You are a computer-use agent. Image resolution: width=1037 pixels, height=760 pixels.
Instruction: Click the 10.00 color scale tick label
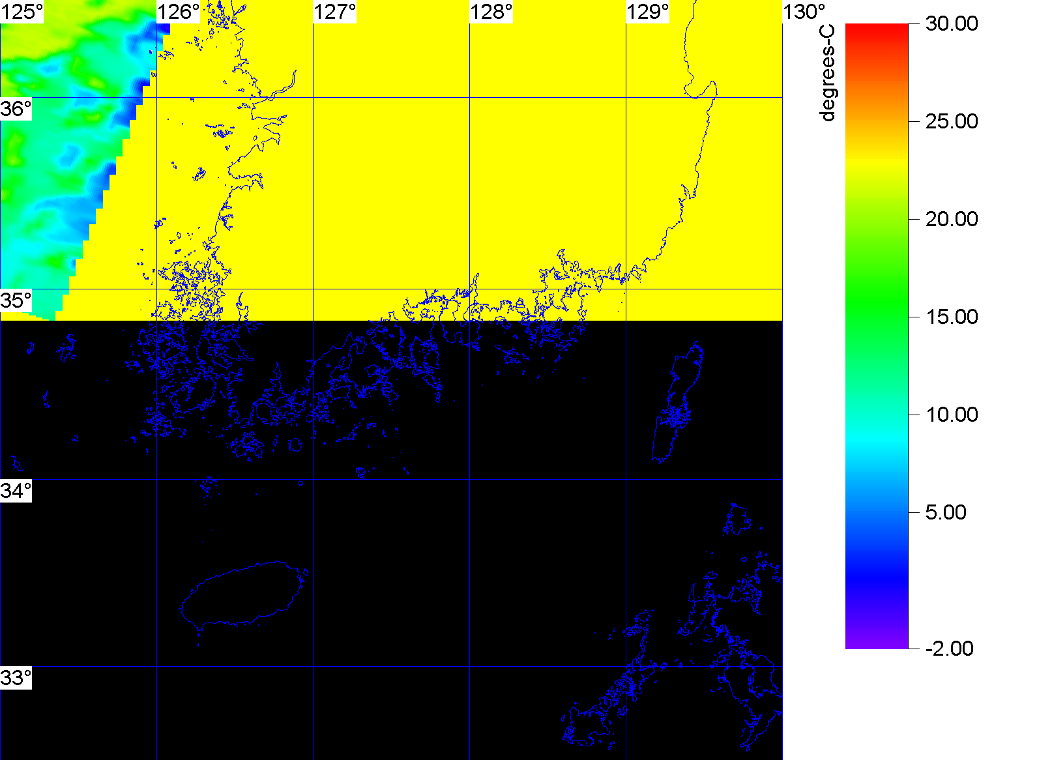(952, 415)
